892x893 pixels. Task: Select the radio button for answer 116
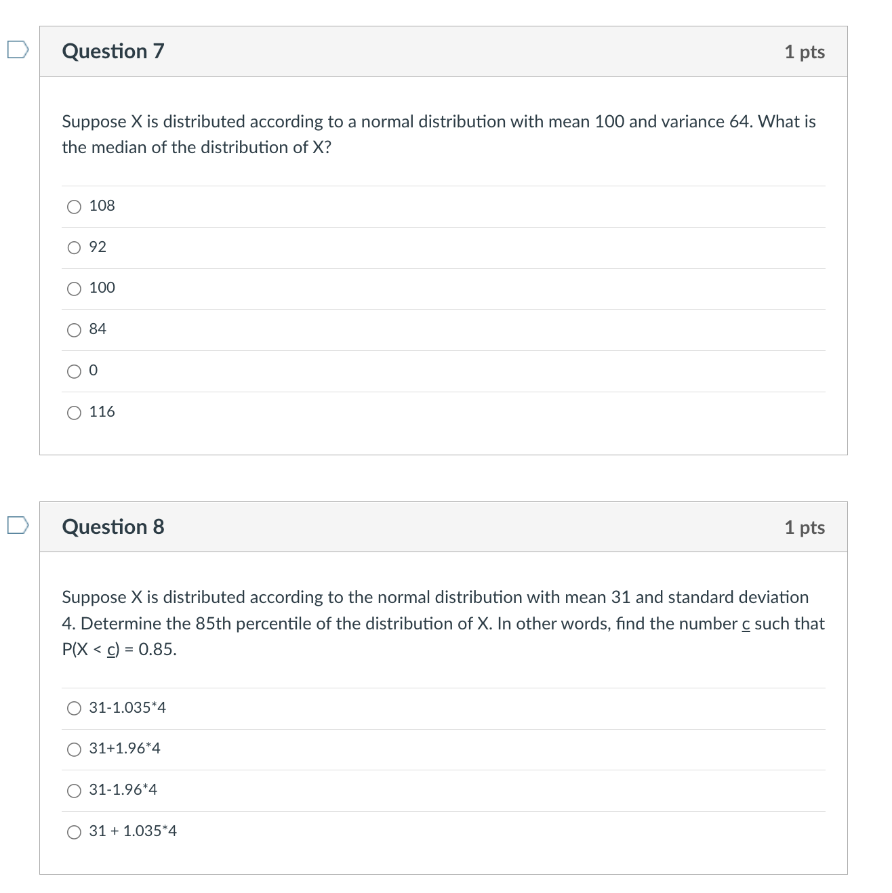(x=74, y=412)
